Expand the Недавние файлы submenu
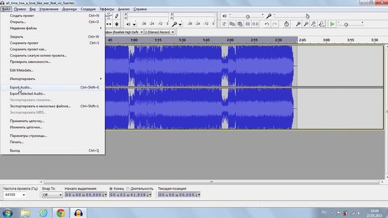Image resolution: width=388 pixels, height=218 pixels. pyautogui.click(x=53, y=28)
